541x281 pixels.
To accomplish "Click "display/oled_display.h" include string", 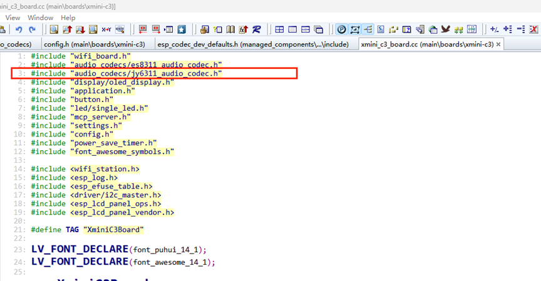I will coord(122,82).
